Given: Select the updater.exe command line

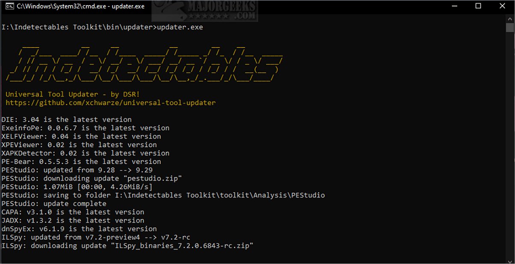Looking at the screenshot, I should (x=103, y=27).
